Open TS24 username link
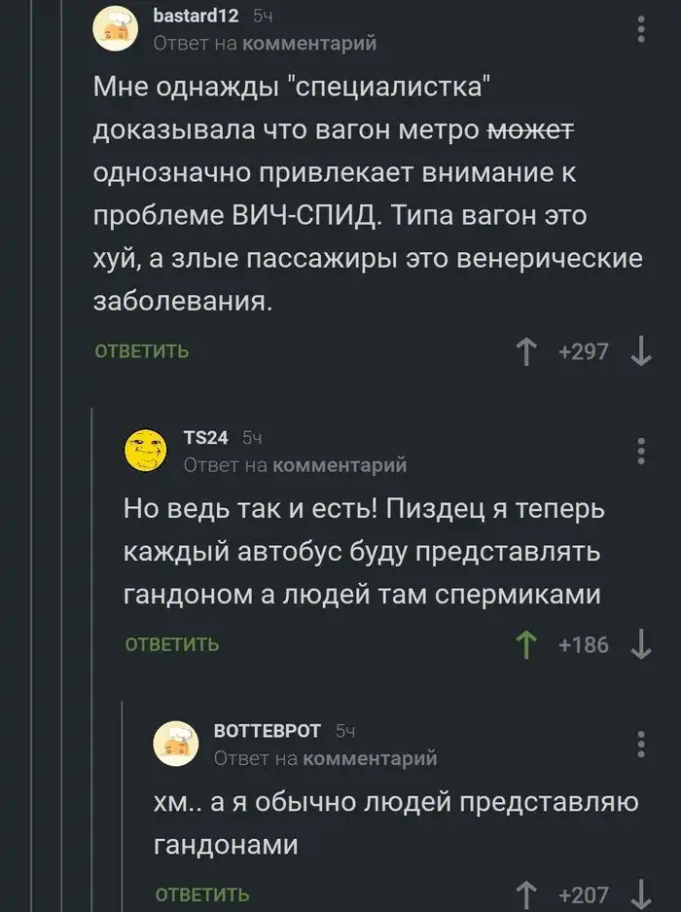Image resolution: width=681 pixels, height=912 pixels. [x=205, y=440]
